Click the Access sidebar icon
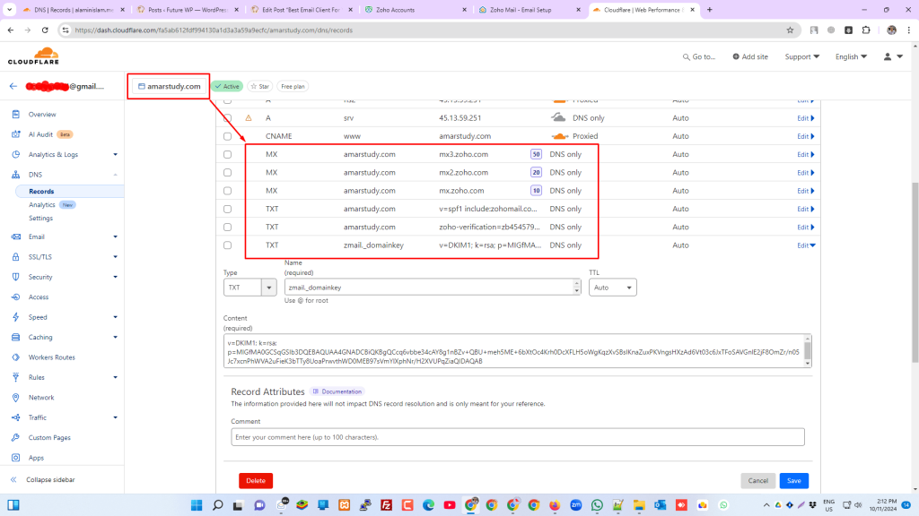The image size is (919, 516). [16, 297]
